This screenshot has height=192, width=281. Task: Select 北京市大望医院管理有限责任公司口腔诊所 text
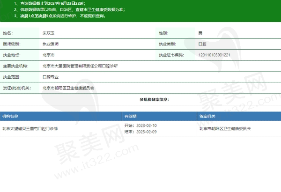(x=80, y=66)
